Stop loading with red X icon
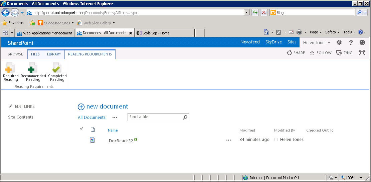Viewport: 371px width, 182px height. (264, 13)
